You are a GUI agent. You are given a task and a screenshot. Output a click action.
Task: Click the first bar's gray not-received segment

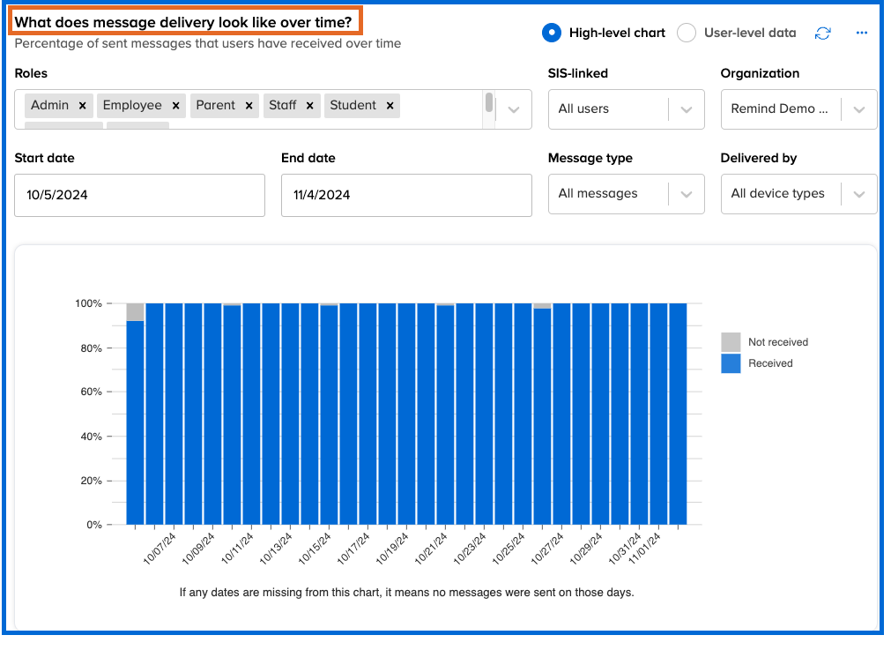point(135,311)
